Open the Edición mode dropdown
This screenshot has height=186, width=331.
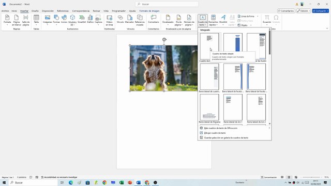tap(304, 11)
